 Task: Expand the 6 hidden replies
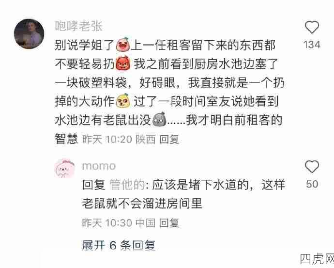click(119, 245)
